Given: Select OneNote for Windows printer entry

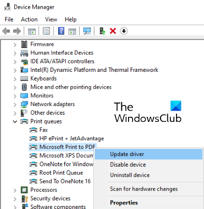Looking at the screenshot, I should click(66, 164).
